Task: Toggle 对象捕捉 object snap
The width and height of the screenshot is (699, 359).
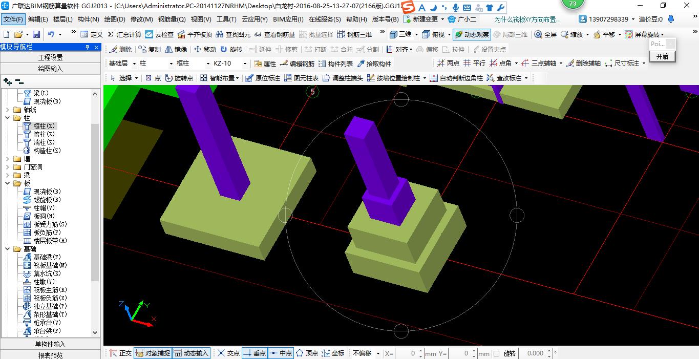Action: pos(153,353)
